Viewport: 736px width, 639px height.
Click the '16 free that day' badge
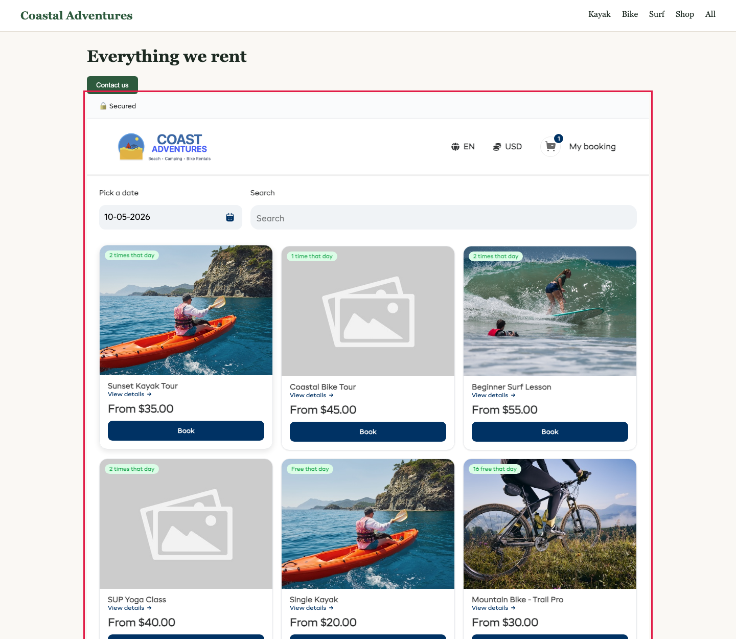click(x=495, y=469)
